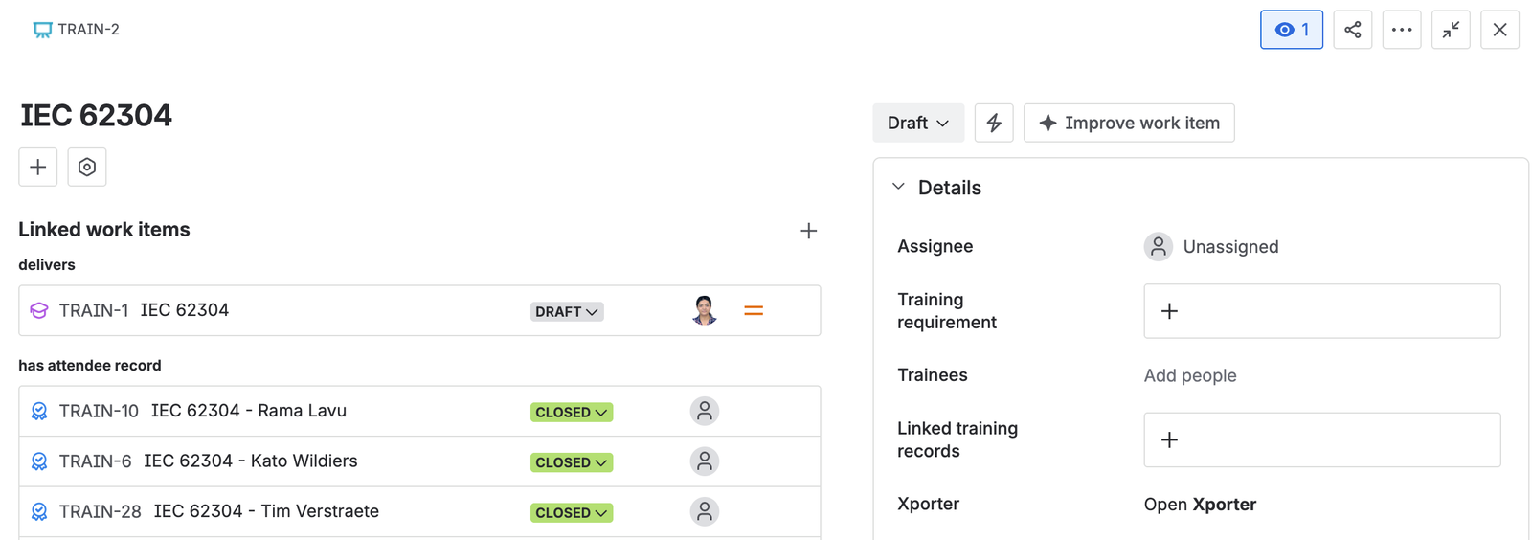Open TRAIN-1 DRAFT status dropdown
This screenshot has width=1532, height=540.
(567, 311)
